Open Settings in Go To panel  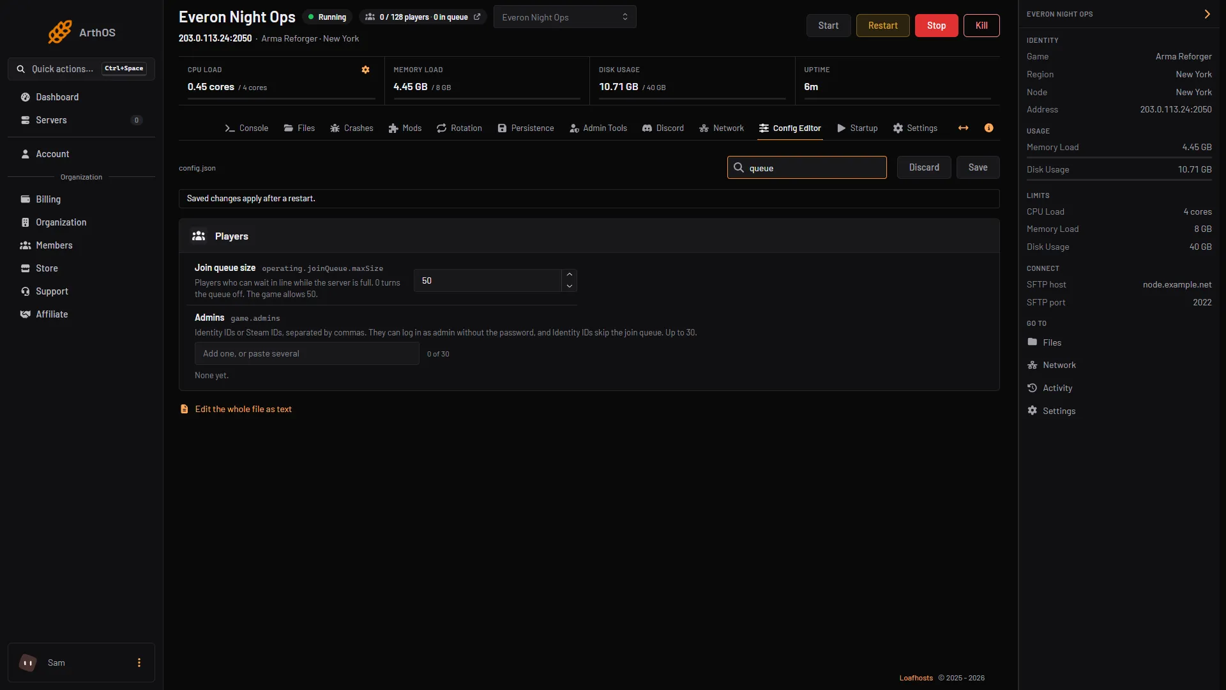[1052, 411]
